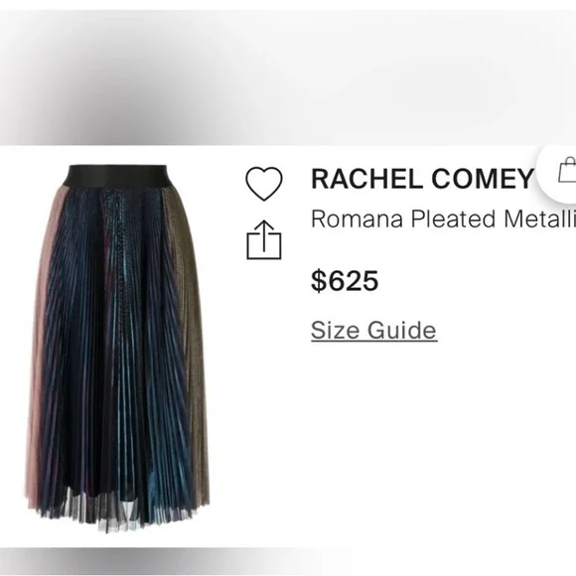576x576 pixels.
Task: Tap the share icon below the heart
Action: [264, 240]
